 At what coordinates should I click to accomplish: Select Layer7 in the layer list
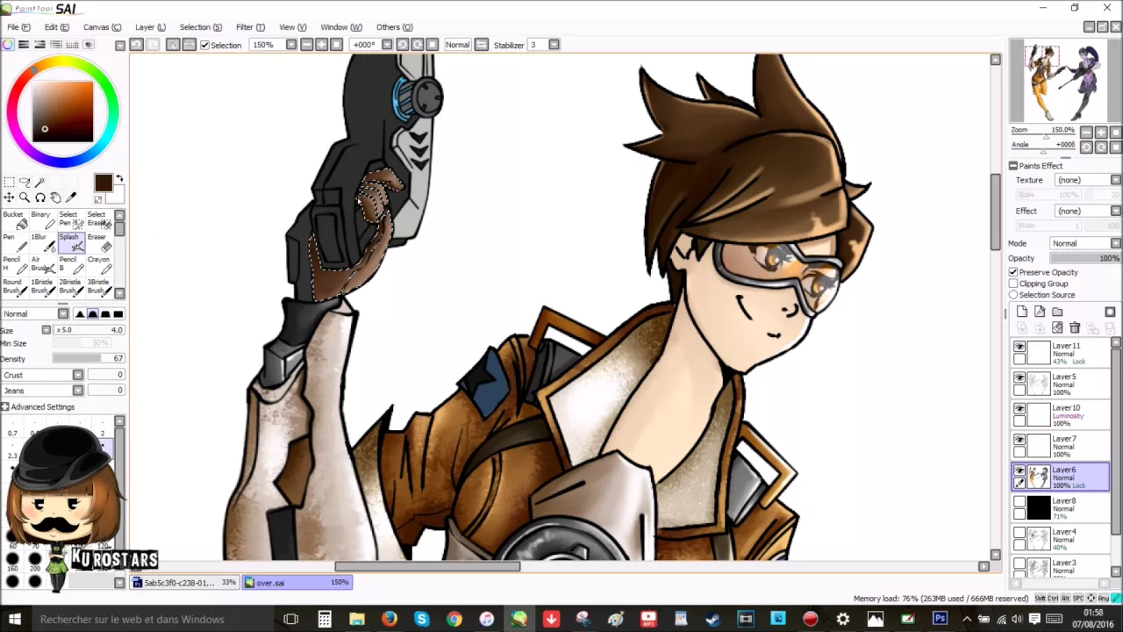click(1061, 447)
